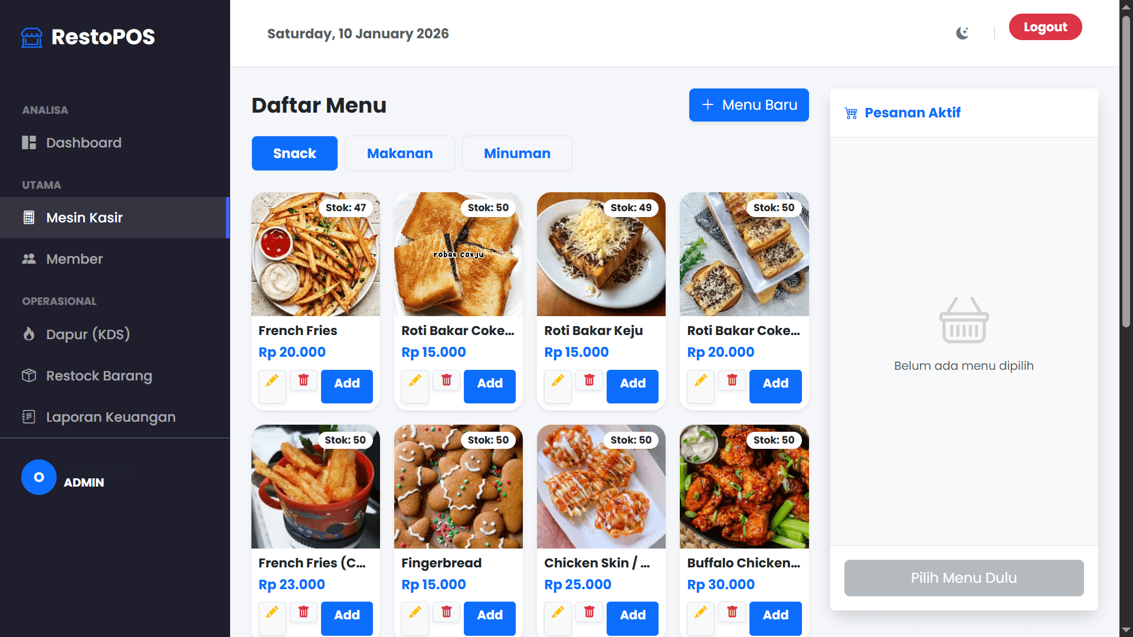Add French Fries to the order
The height and width of the screenshot is (637, 1133).
click(346, 384)
